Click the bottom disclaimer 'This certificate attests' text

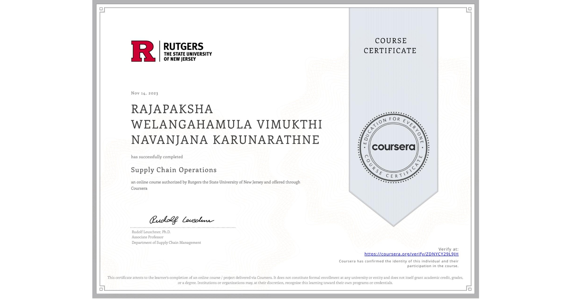tap(285, 280)
